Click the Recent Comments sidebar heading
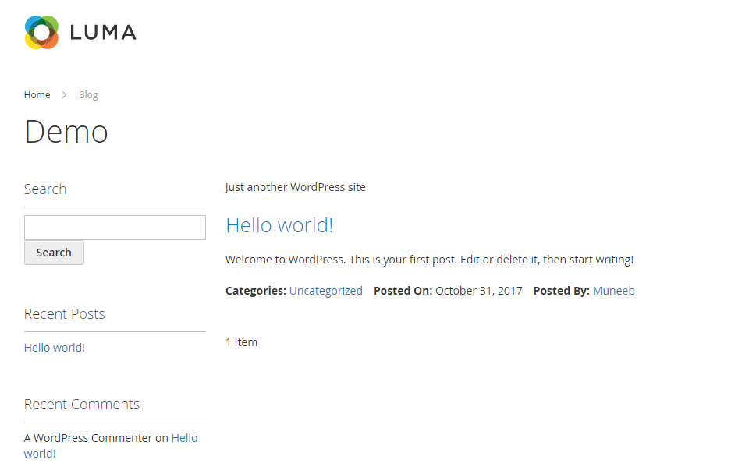 pos(82,405)
